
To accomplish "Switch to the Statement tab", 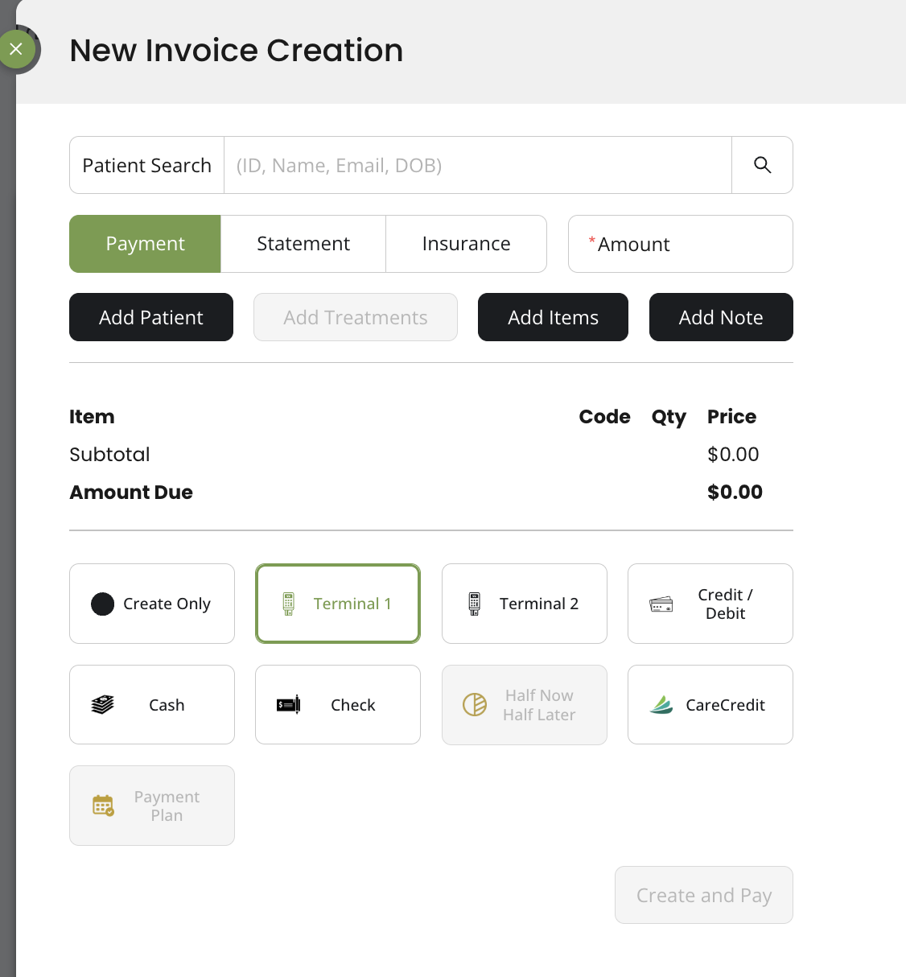I will [x=303, y=244].
